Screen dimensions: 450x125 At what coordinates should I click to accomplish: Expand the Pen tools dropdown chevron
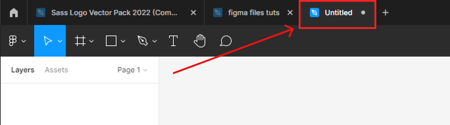(x=155, y=41)
